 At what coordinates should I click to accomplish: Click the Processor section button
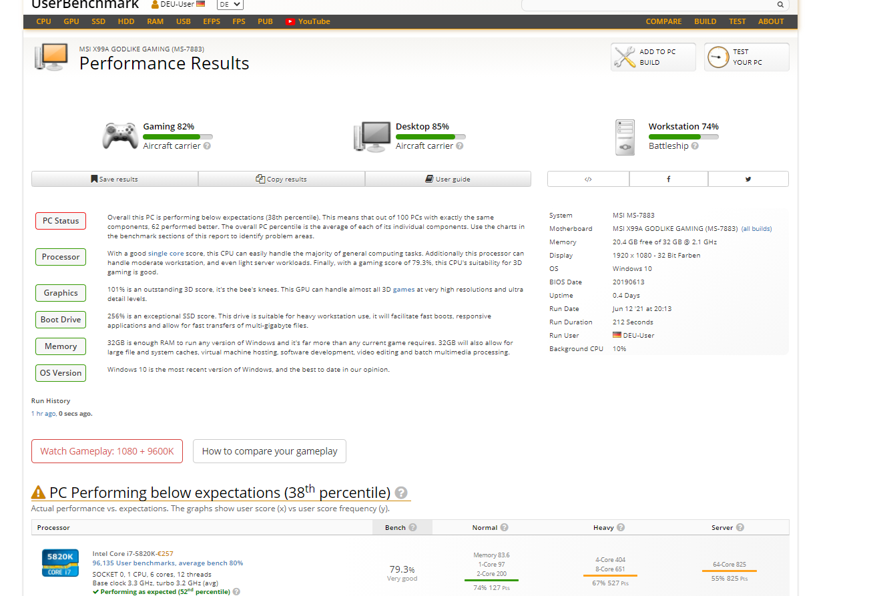(61, 257)
